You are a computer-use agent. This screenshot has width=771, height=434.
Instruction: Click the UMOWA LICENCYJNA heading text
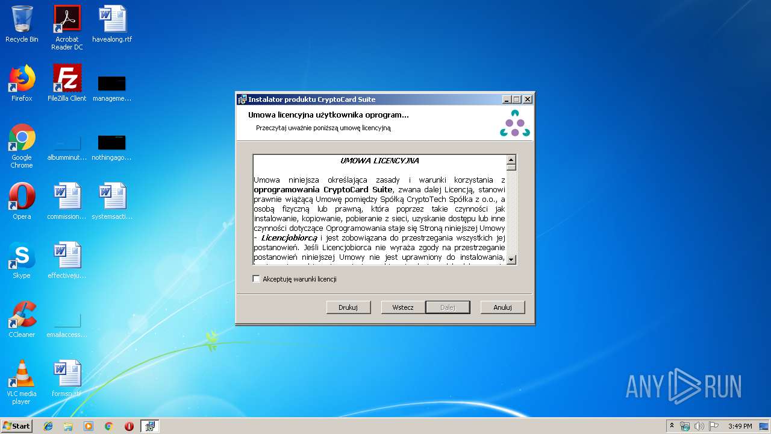(x=379, y=161)
